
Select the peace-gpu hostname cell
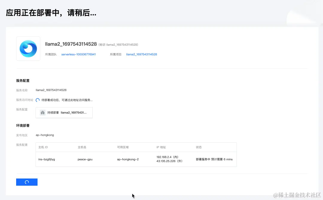pos(85,159)
